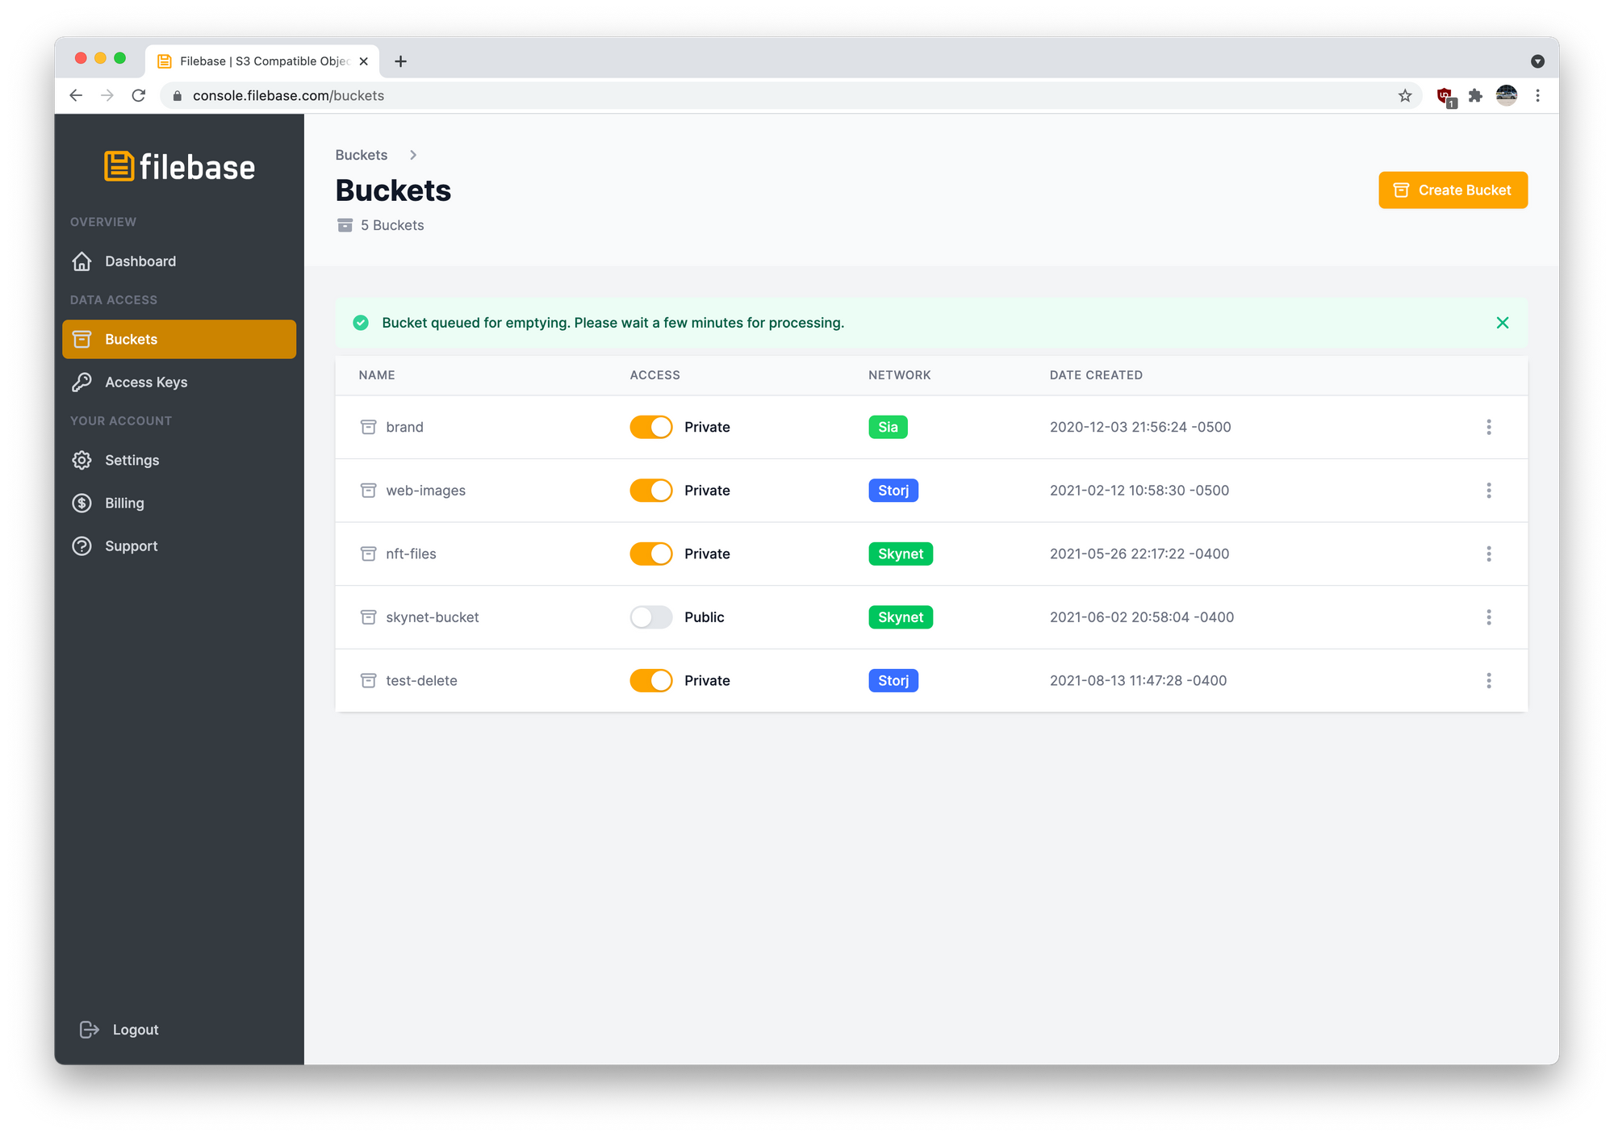
Task: Open Dashboard from the sidebar
Action: [179, 261]
